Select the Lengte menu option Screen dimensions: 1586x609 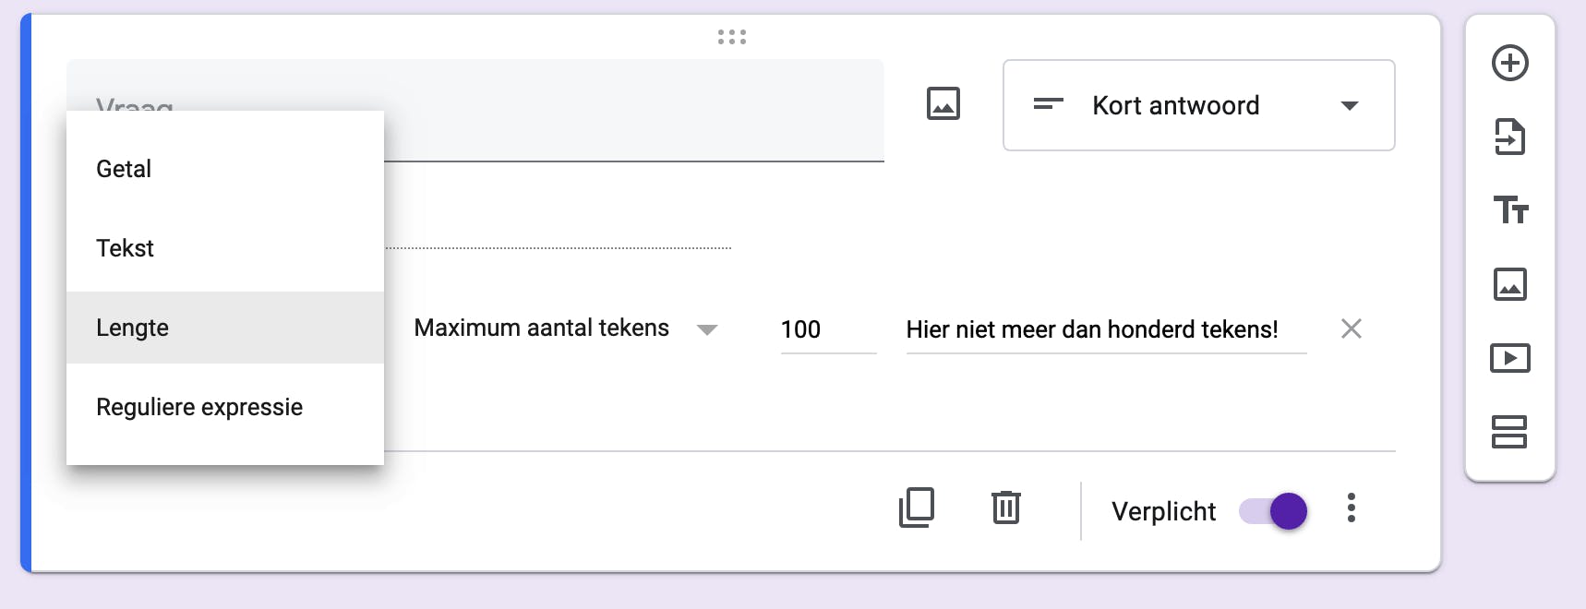(x=132, y=328)
